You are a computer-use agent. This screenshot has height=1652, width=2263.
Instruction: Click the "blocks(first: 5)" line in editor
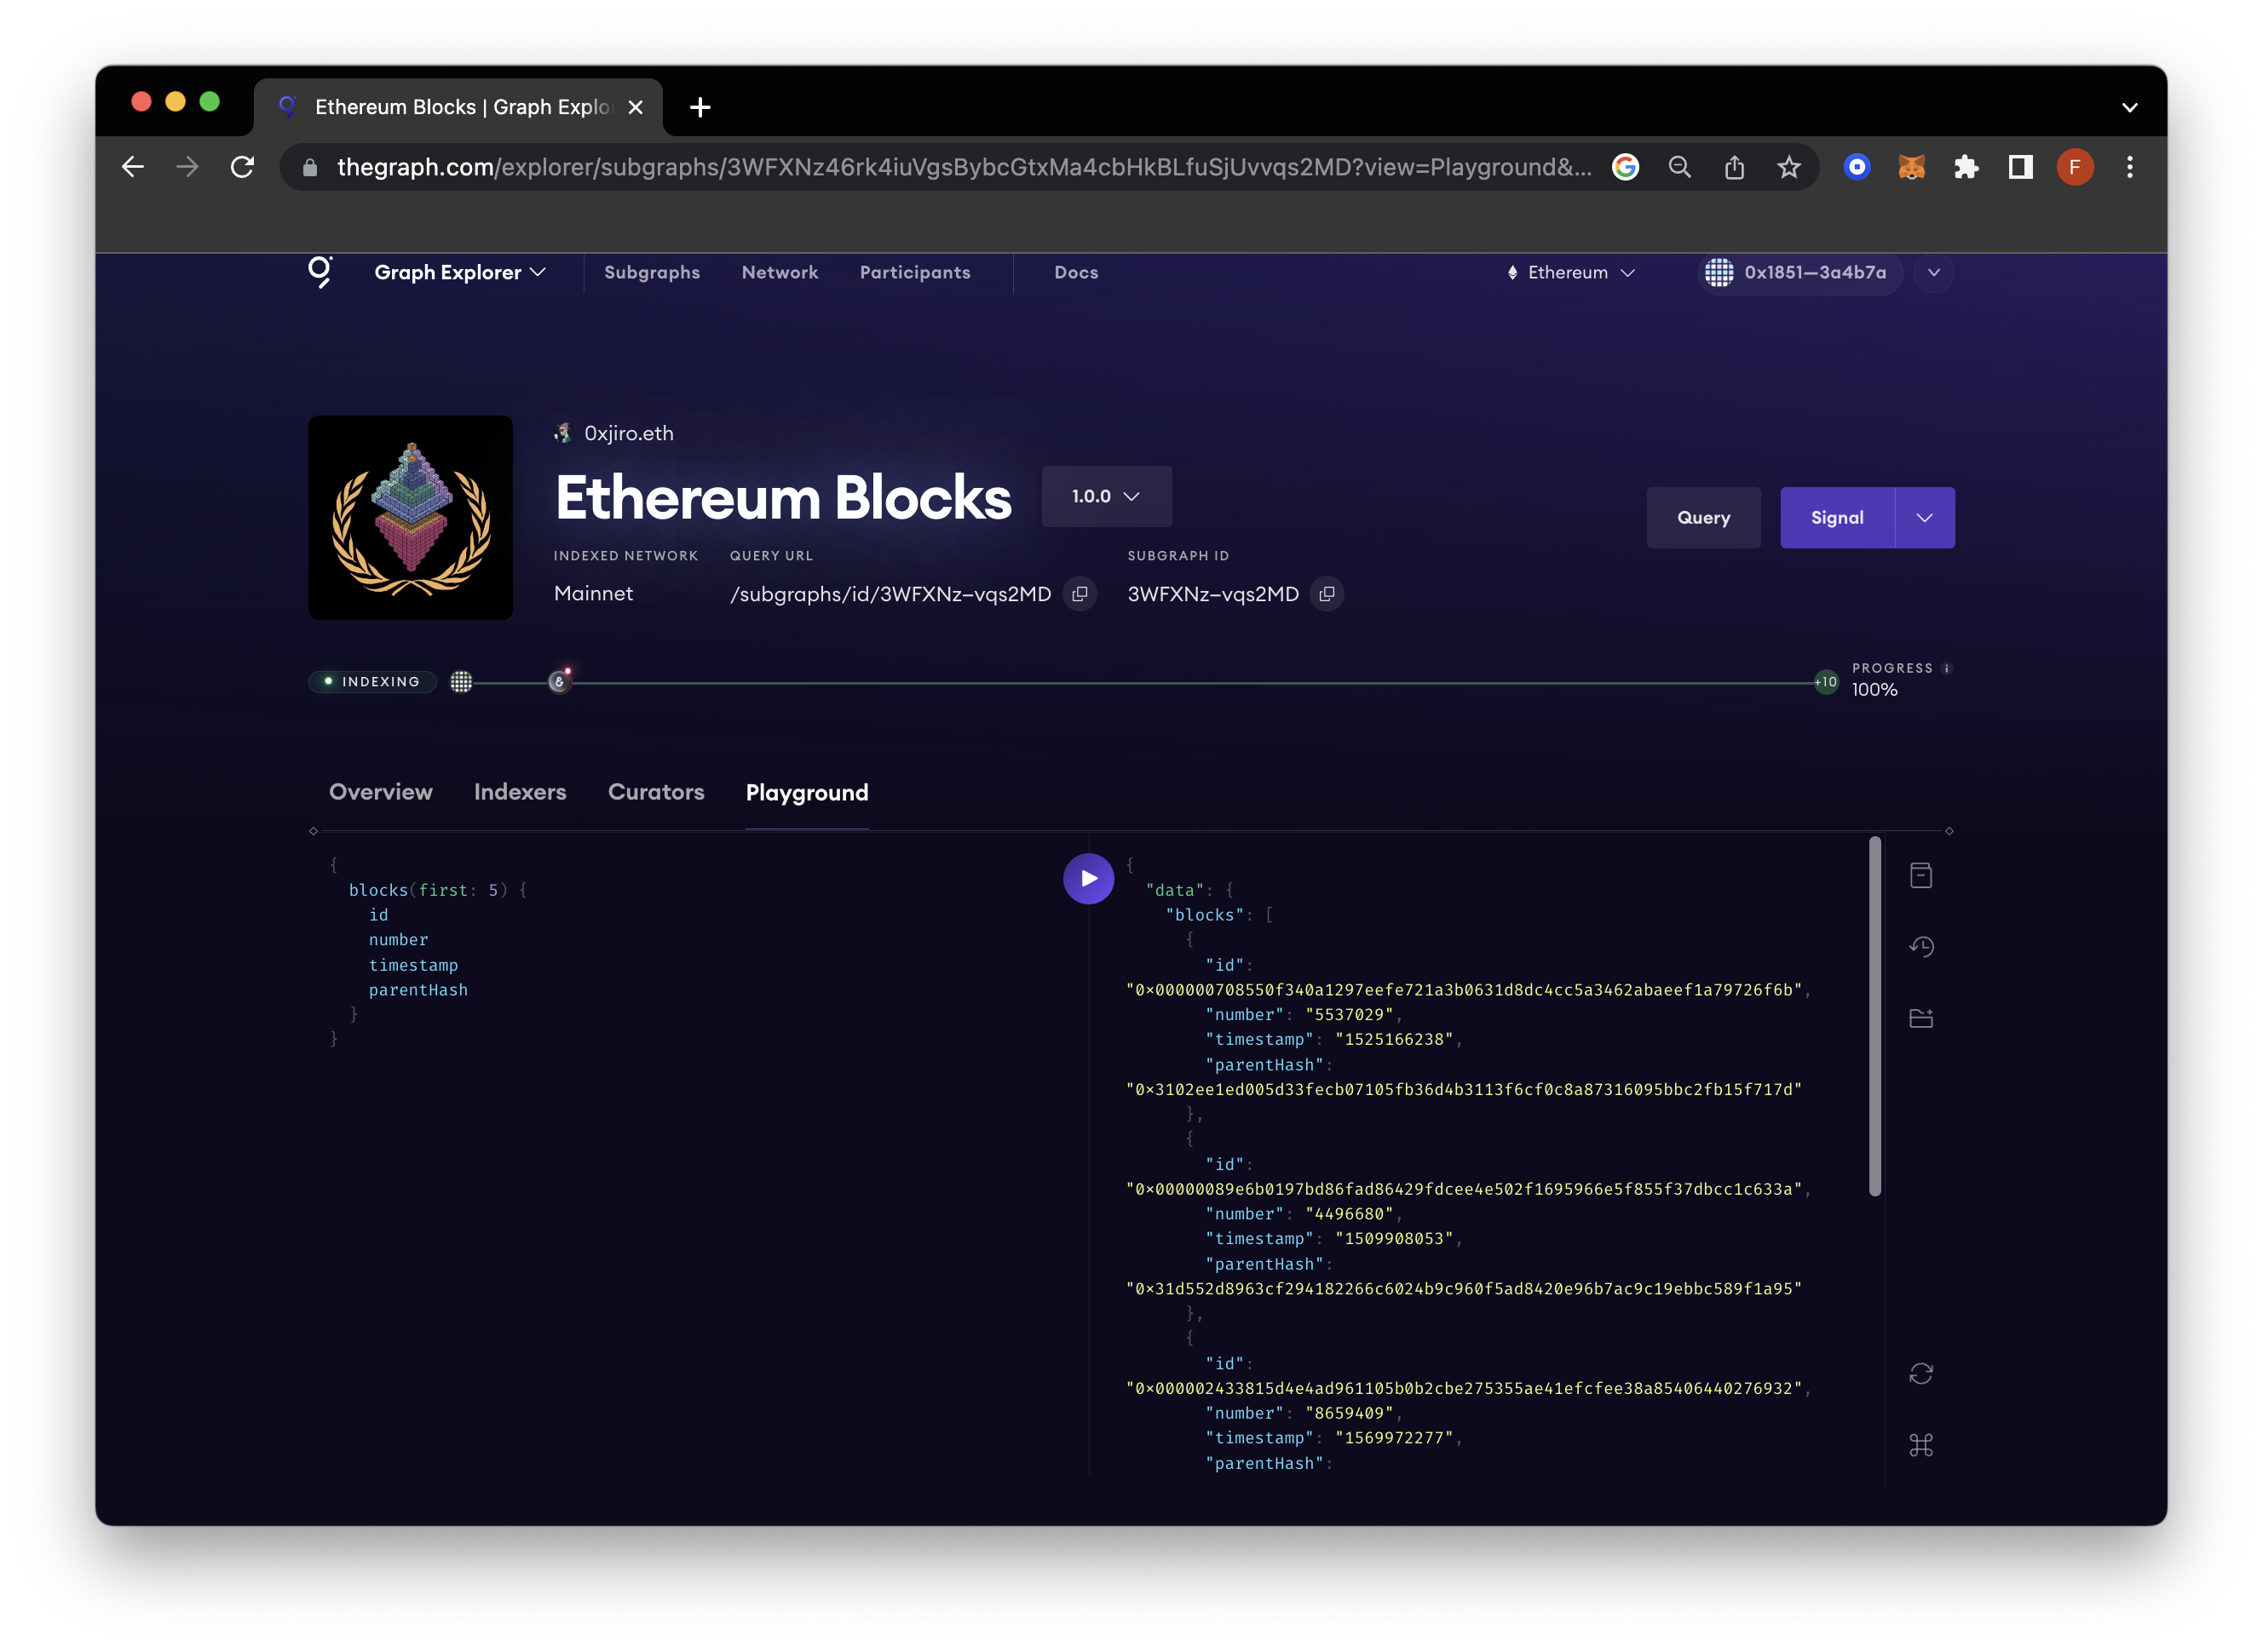437,890
